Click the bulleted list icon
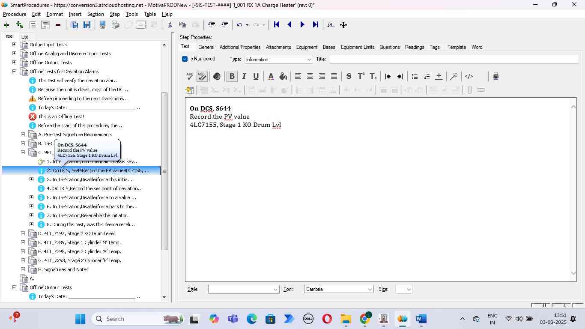This screenshot has width=585, height=329. [x=415, y=76]
